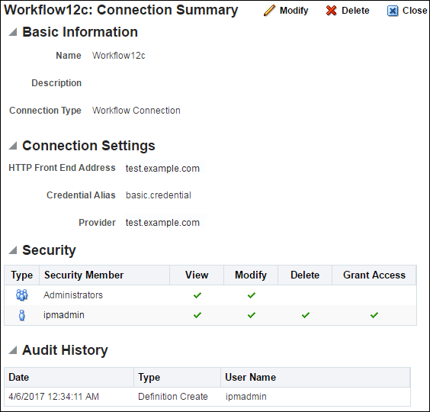Screen dimensions: 430x412
Task: Click the Delete button label
Action: [355, 11]
